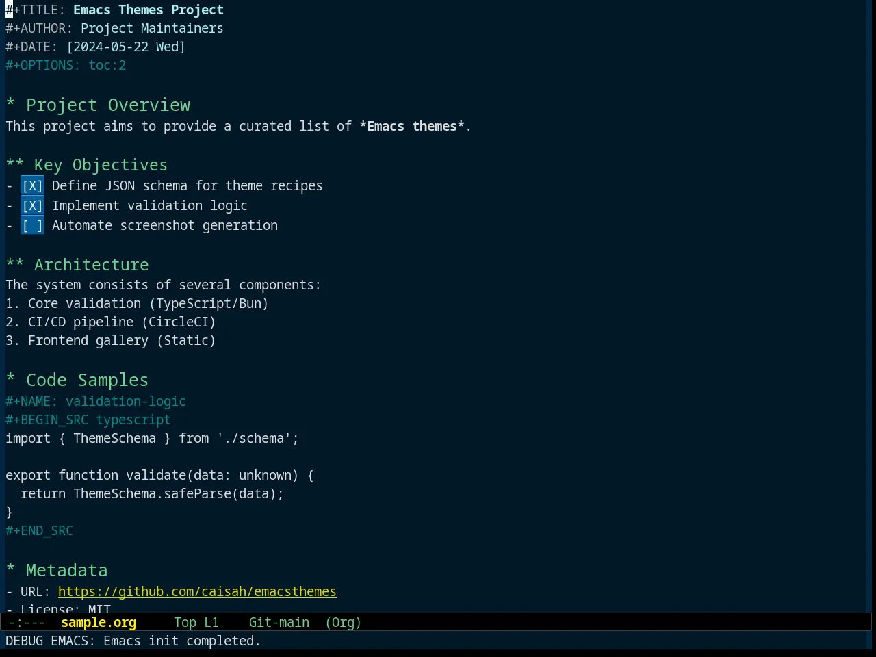Screen dimensions: 876x657
Task: Toggle the Define JSON schema checkbox
Action: (x=32, y=185)
